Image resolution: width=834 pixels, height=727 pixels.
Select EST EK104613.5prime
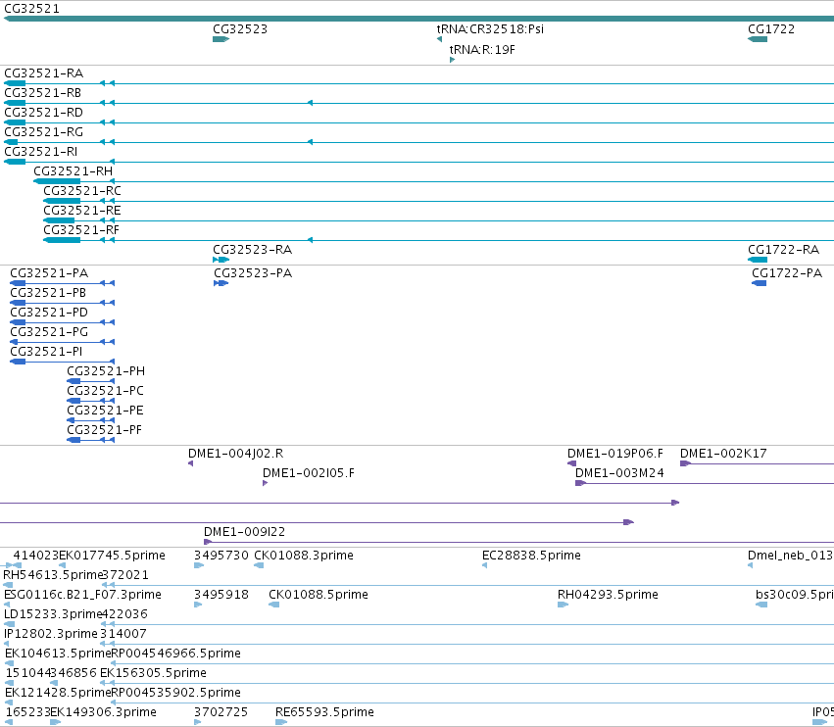(58, 654)
